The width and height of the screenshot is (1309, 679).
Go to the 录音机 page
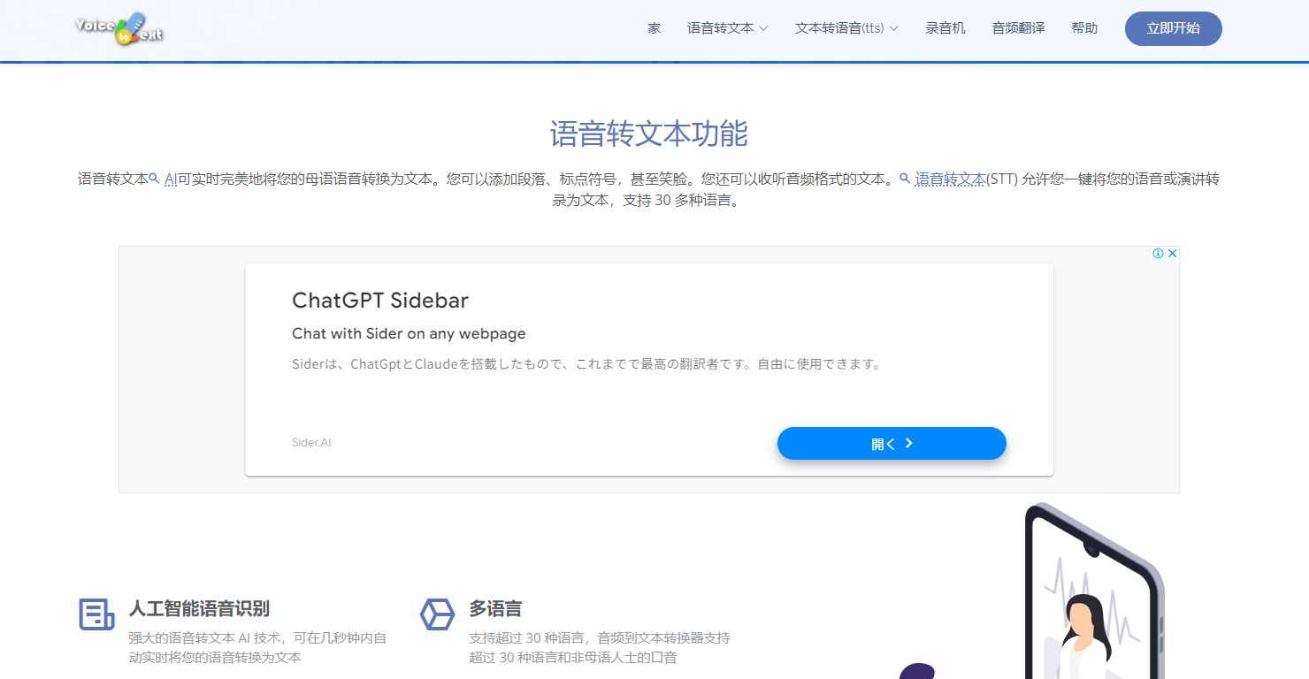(945, 28)
